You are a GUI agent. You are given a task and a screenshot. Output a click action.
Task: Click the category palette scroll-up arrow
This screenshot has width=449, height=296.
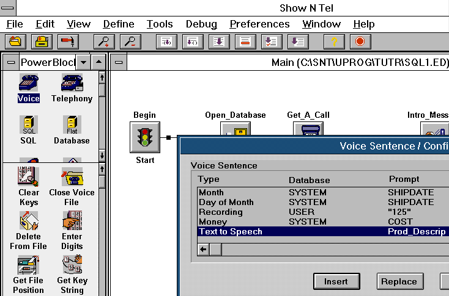click(102, 78)
